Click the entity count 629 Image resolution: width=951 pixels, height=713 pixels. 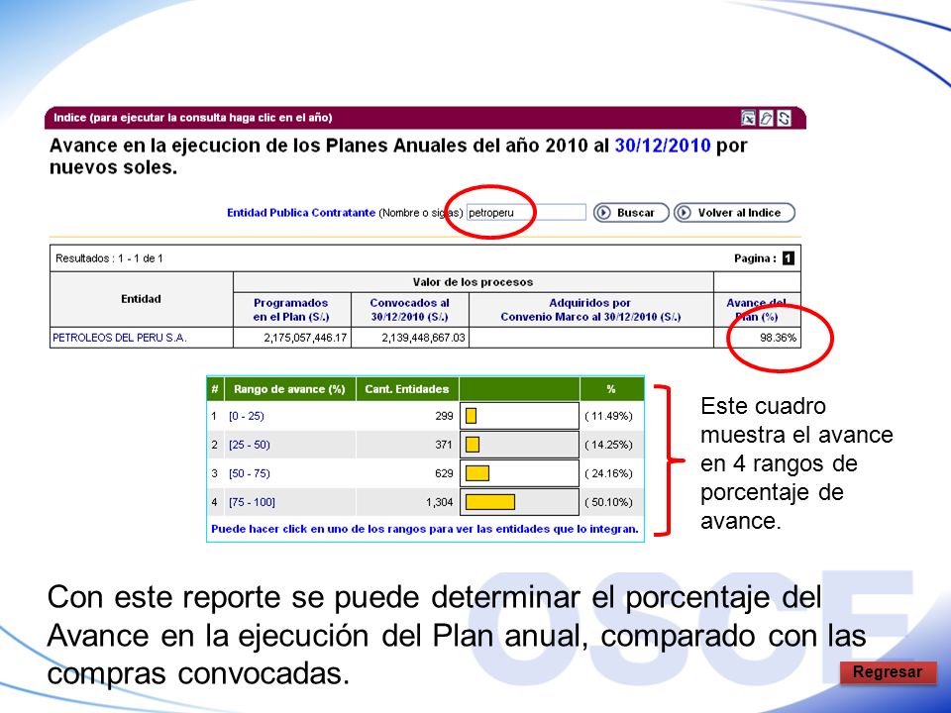pyautogui.click(x=444, y=473)
